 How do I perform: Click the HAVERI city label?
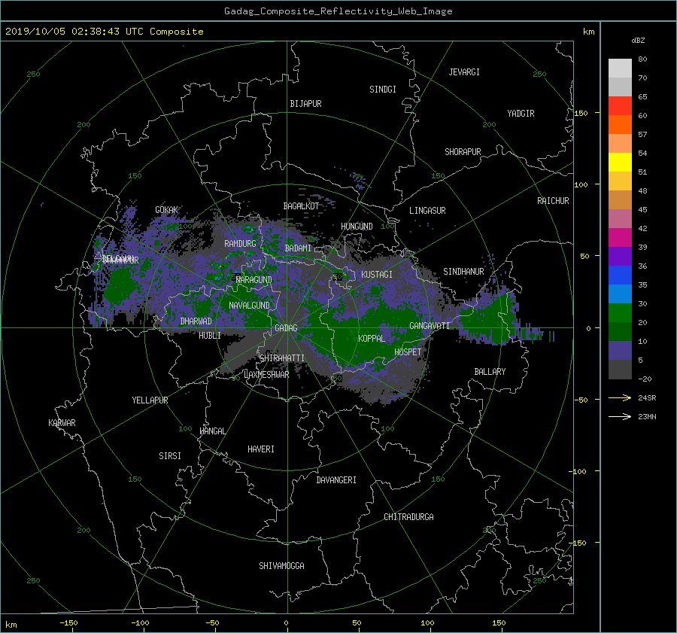pos(261,449)
